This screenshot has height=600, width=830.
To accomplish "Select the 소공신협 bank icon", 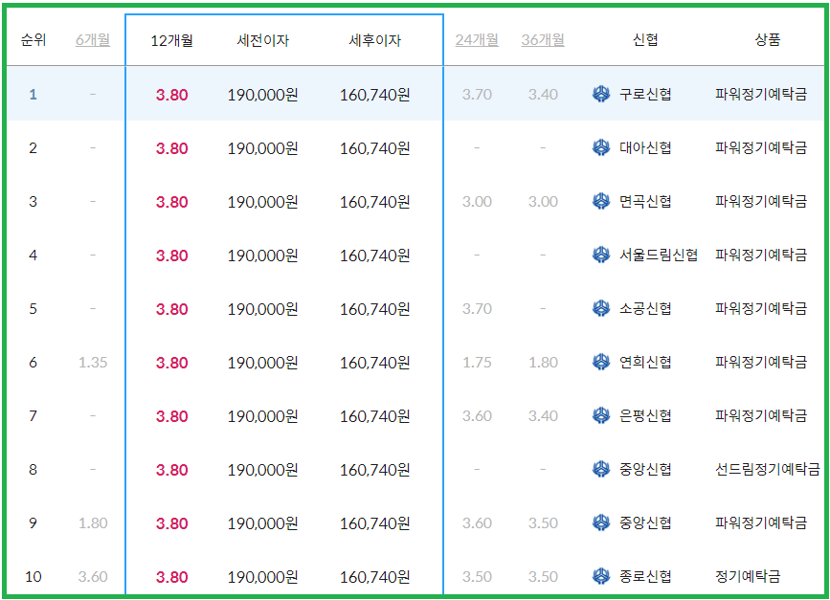I will coord(600,309).
